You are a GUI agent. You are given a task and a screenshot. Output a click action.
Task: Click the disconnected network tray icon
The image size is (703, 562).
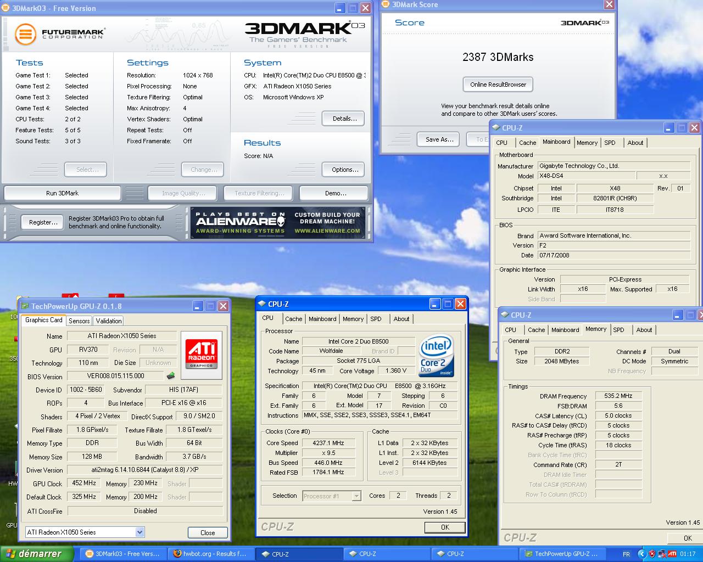tap(662, 554)
